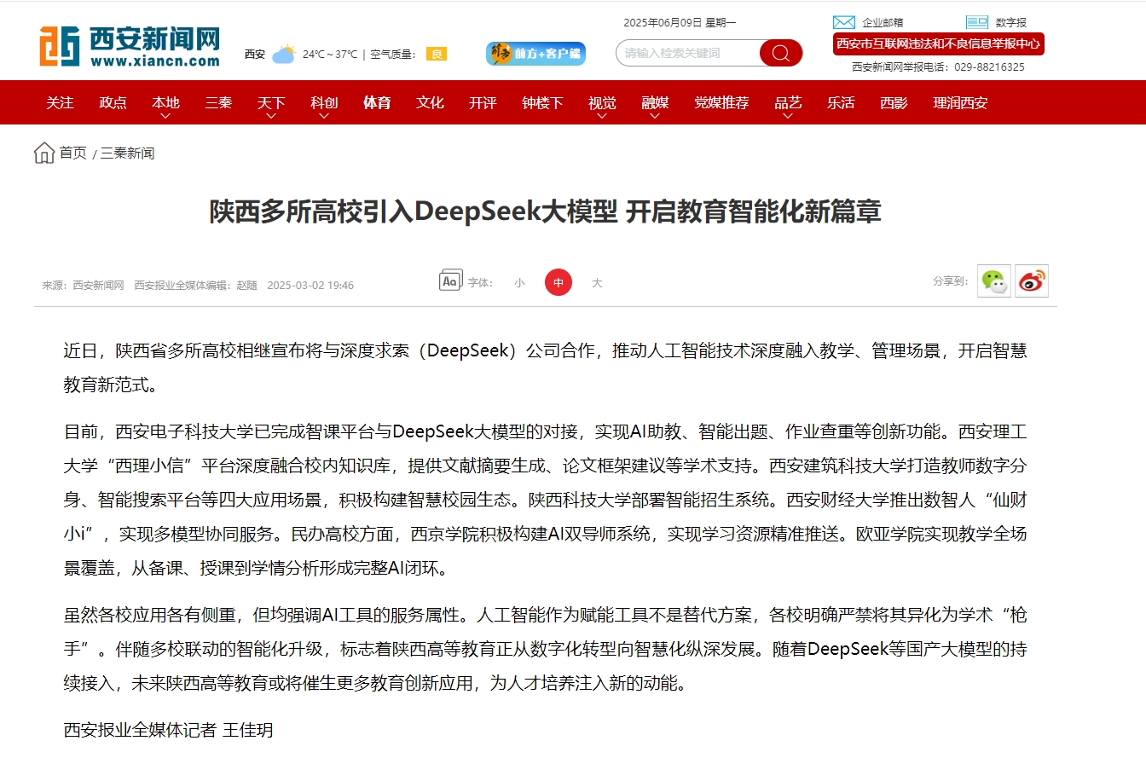Open the 党媒推荐 nav section
Screen dimensions: 1146x758
tap(721, 102)
